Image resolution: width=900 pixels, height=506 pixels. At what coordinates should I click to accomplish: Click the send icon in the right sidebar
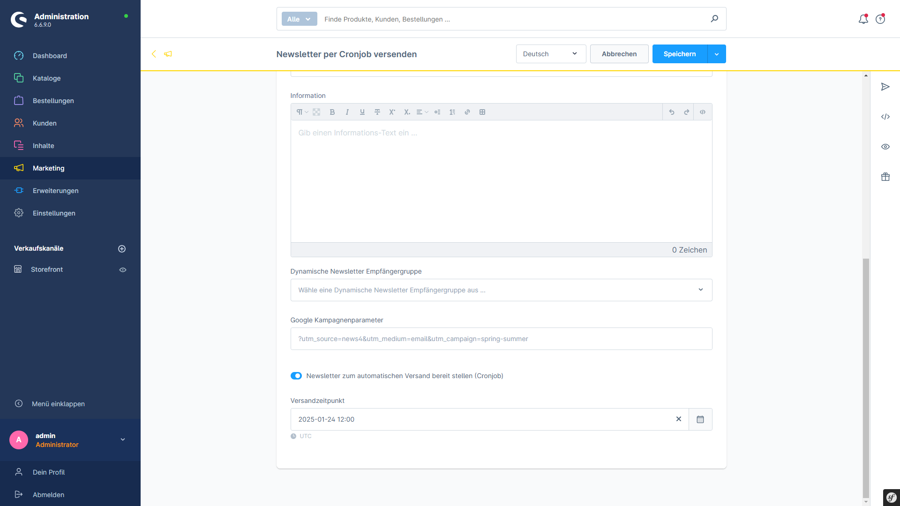point(885,87)
